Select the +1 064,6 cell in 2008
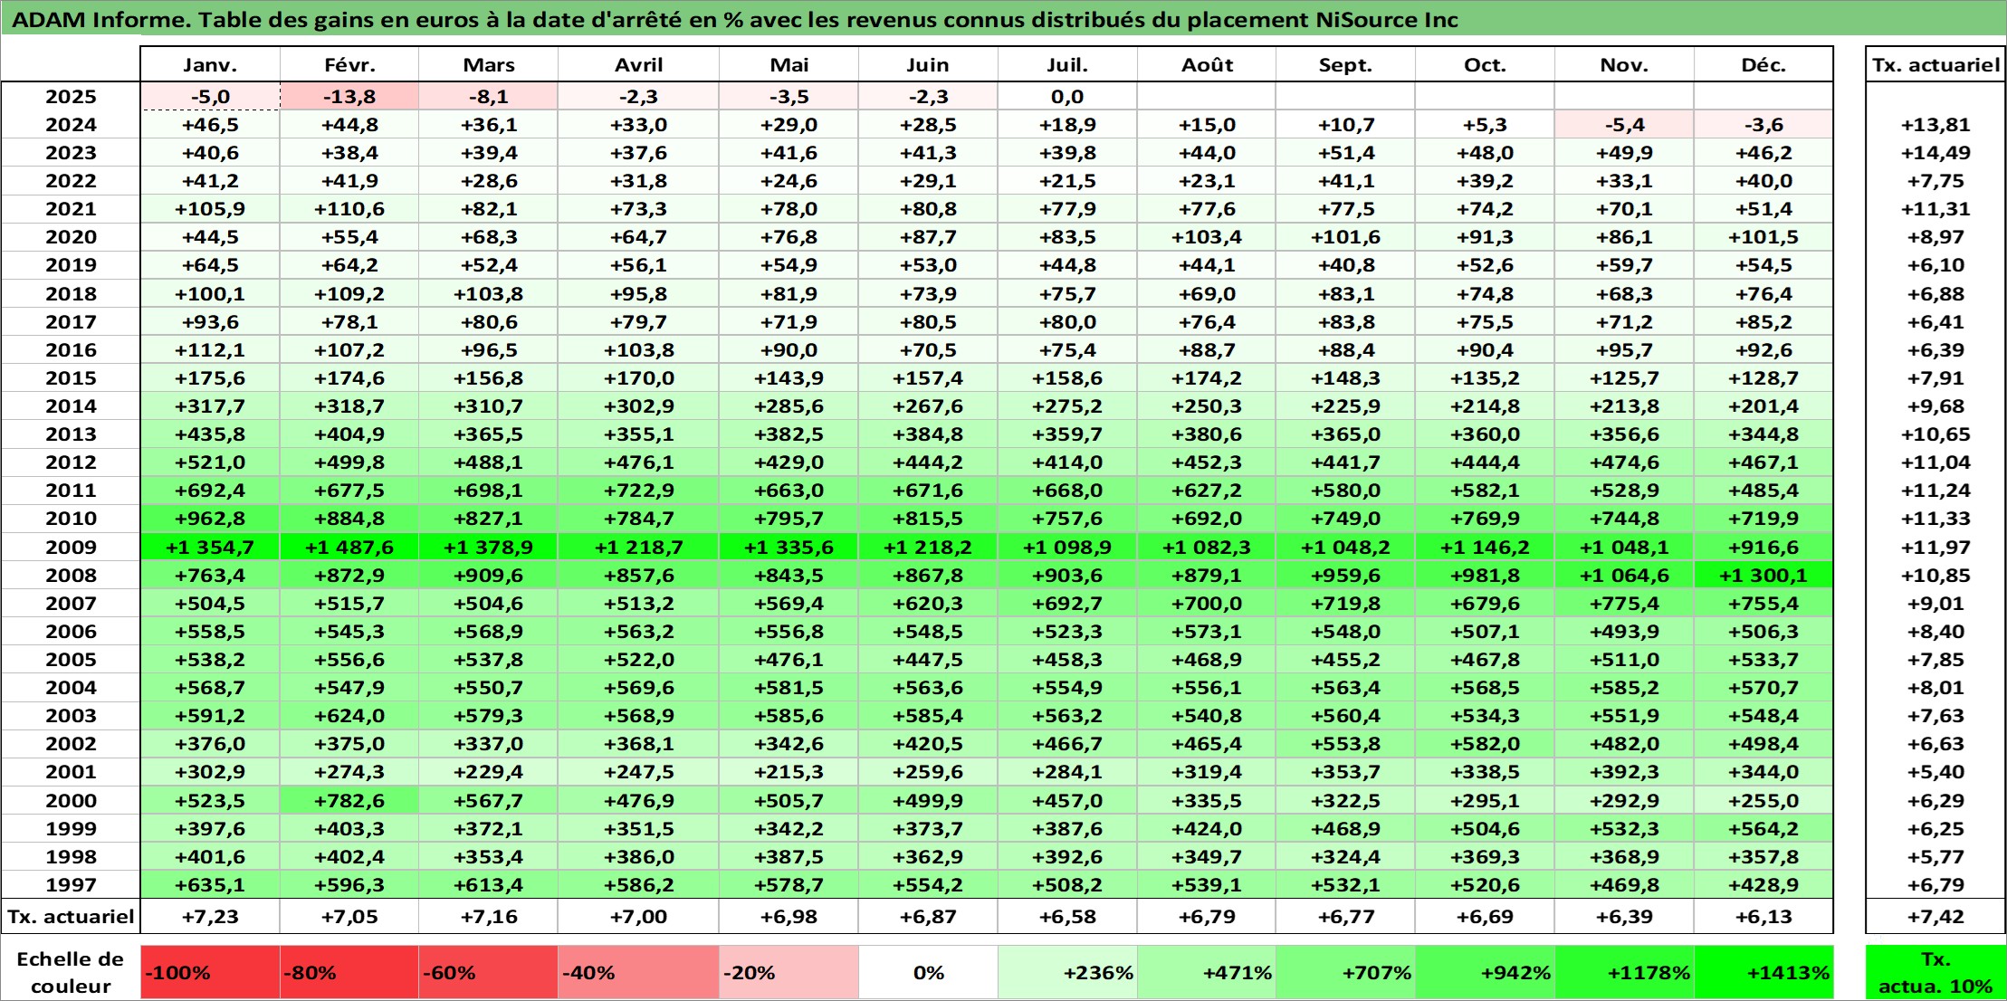Image resolution: width=2007 pixels, height=1001 pixels. [1624, 576]
